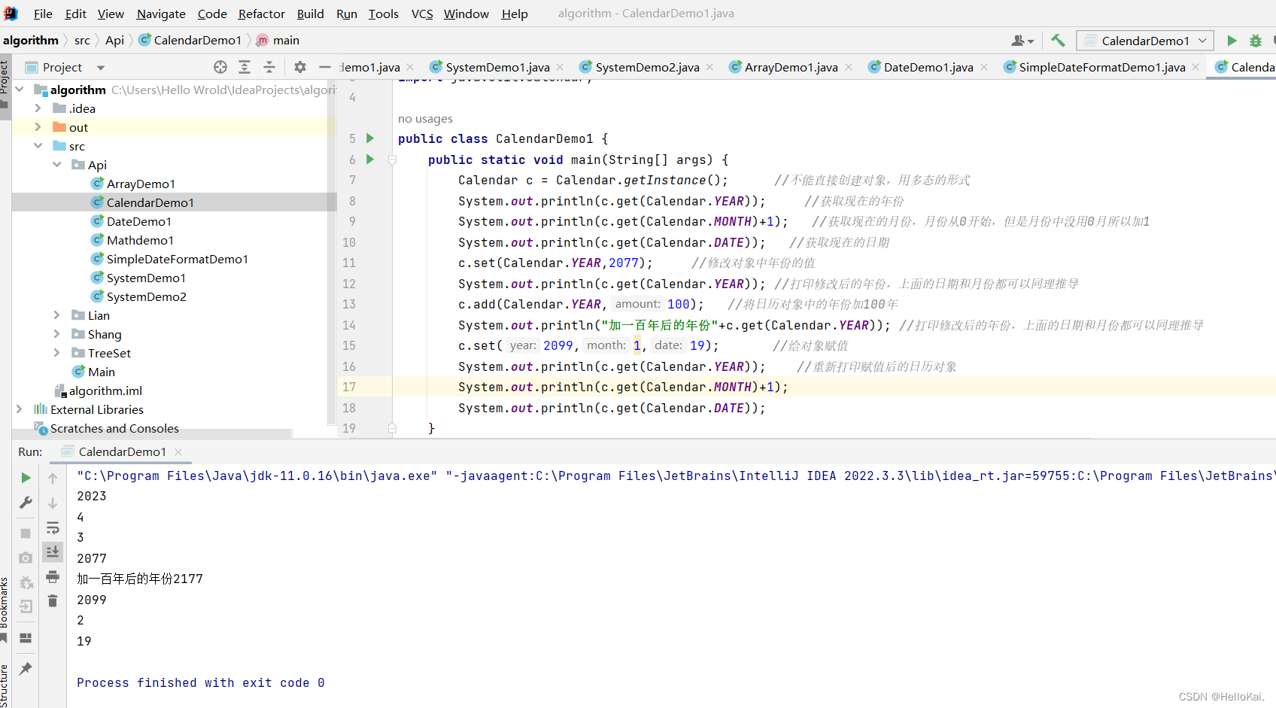Click the camera dump threads icon
Screen dimensions: 1276x708
tap(26, 558)
